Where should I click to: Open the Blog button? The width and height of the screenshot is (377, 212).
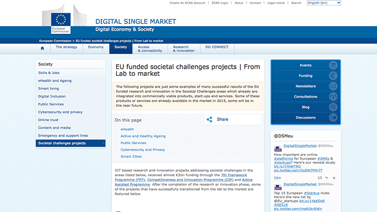306,107
